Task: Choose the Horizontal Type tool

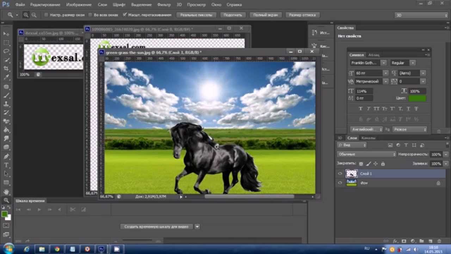Action: 6,165
